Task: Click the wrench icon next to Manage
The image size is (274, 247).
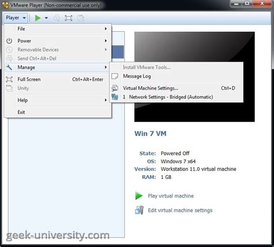Action: pos(9,67)
